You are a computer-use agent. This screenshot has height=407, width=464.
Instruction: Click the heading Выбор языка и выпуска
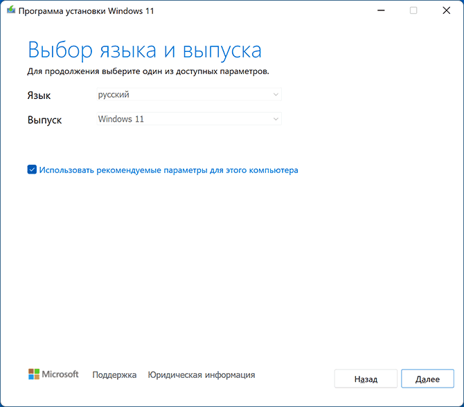tap(145, 51)
